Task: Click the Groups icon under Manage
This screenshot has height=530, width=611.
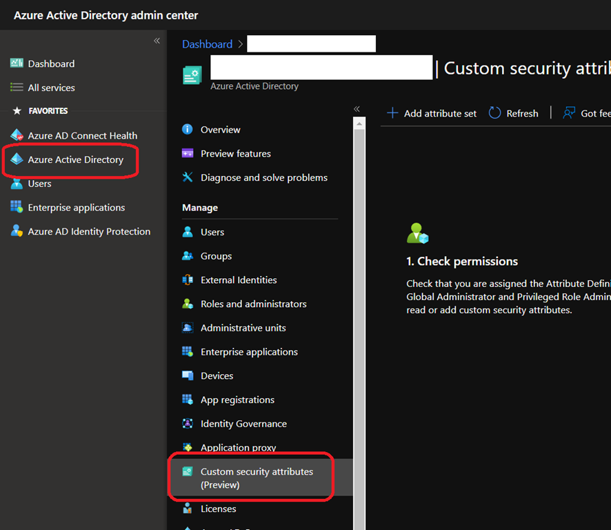Action: click(188, 256)
